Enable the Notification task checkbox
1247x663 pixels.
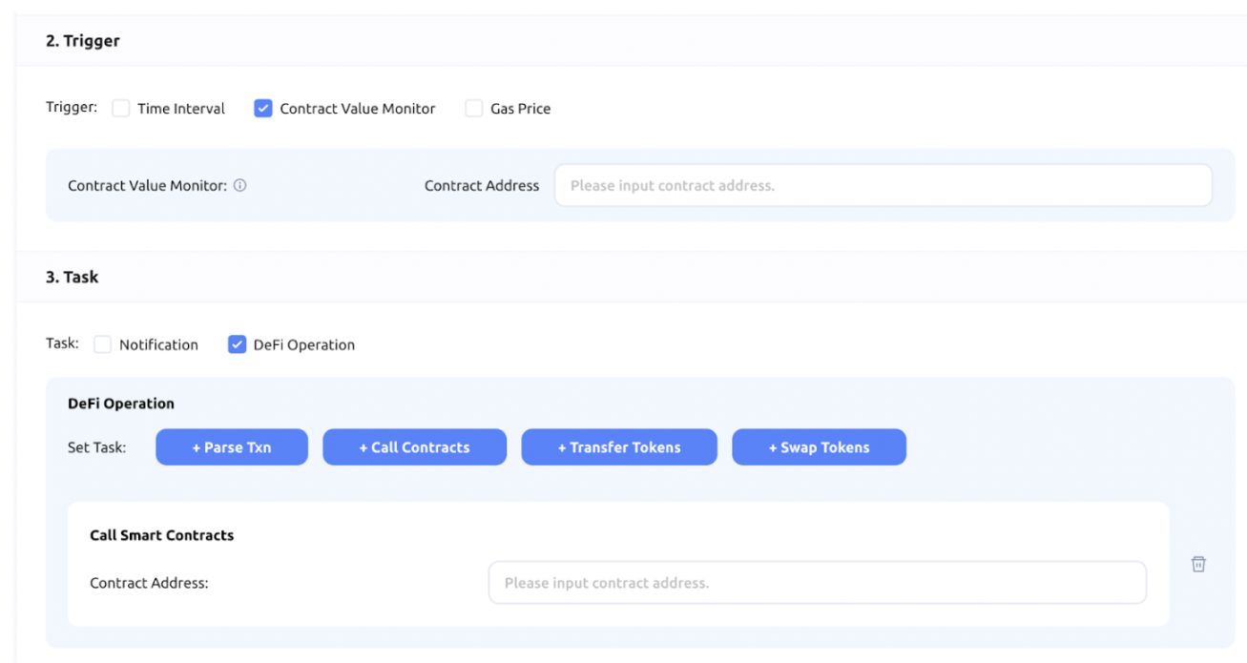103,345
